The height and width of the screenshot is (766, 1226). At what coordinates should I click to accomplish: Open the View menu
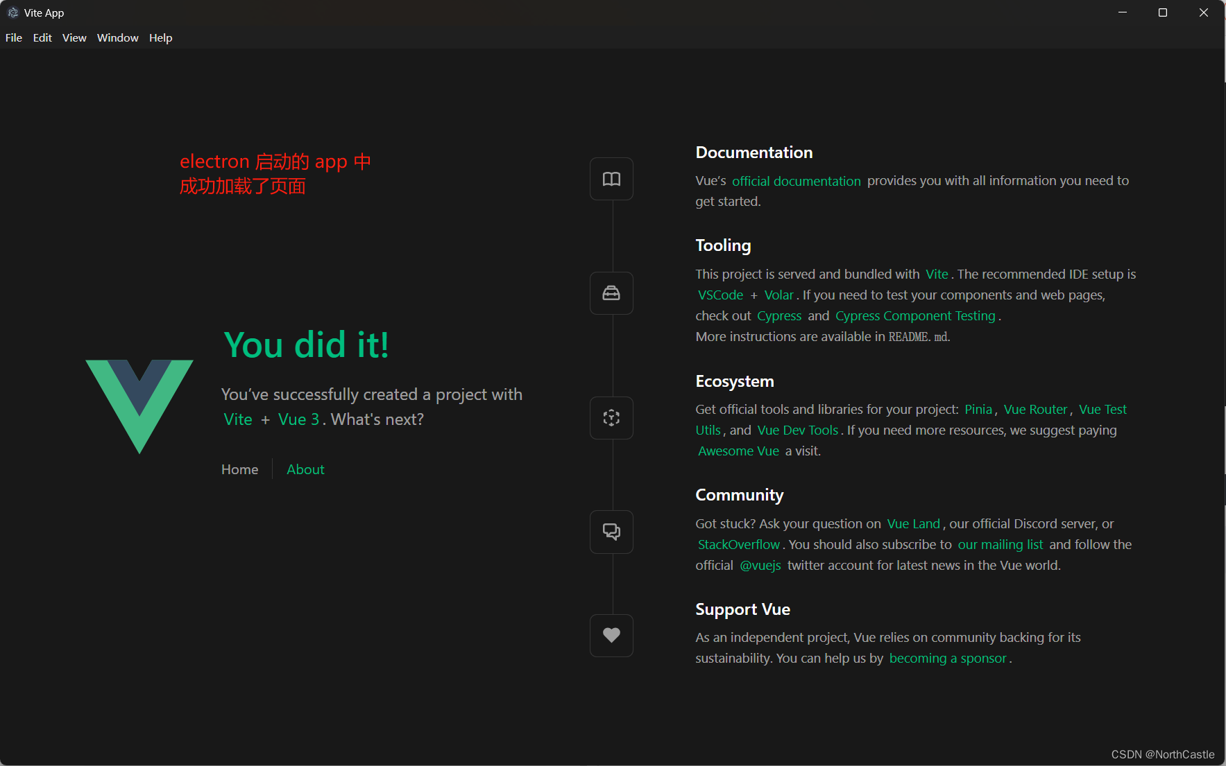[x=74, y=38]
